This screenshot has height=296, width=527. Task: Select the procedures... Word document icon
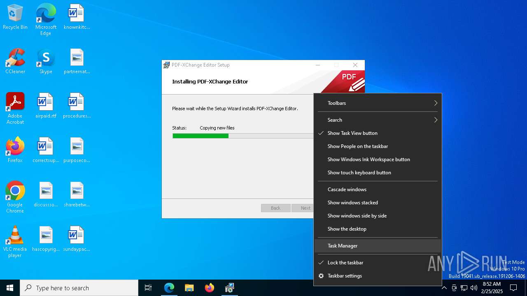tap(77, 106)
